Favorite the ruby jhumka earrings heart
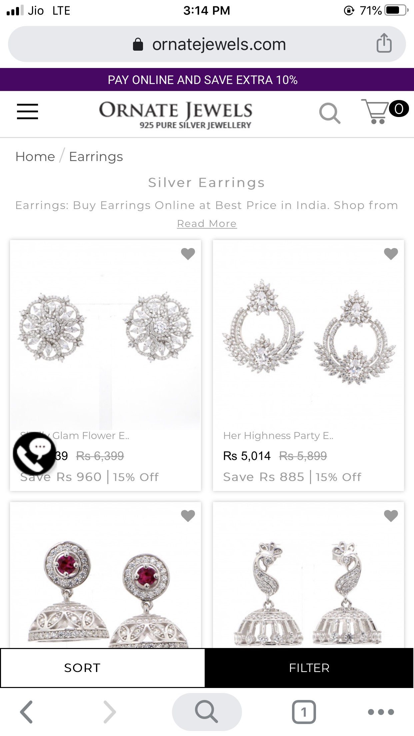Image resolution: width=414 pixels, height=736 pixels. [188, 516]
